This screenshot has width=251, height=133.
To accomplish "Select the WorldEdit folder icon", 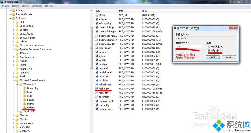I will [x=21, y=111].
